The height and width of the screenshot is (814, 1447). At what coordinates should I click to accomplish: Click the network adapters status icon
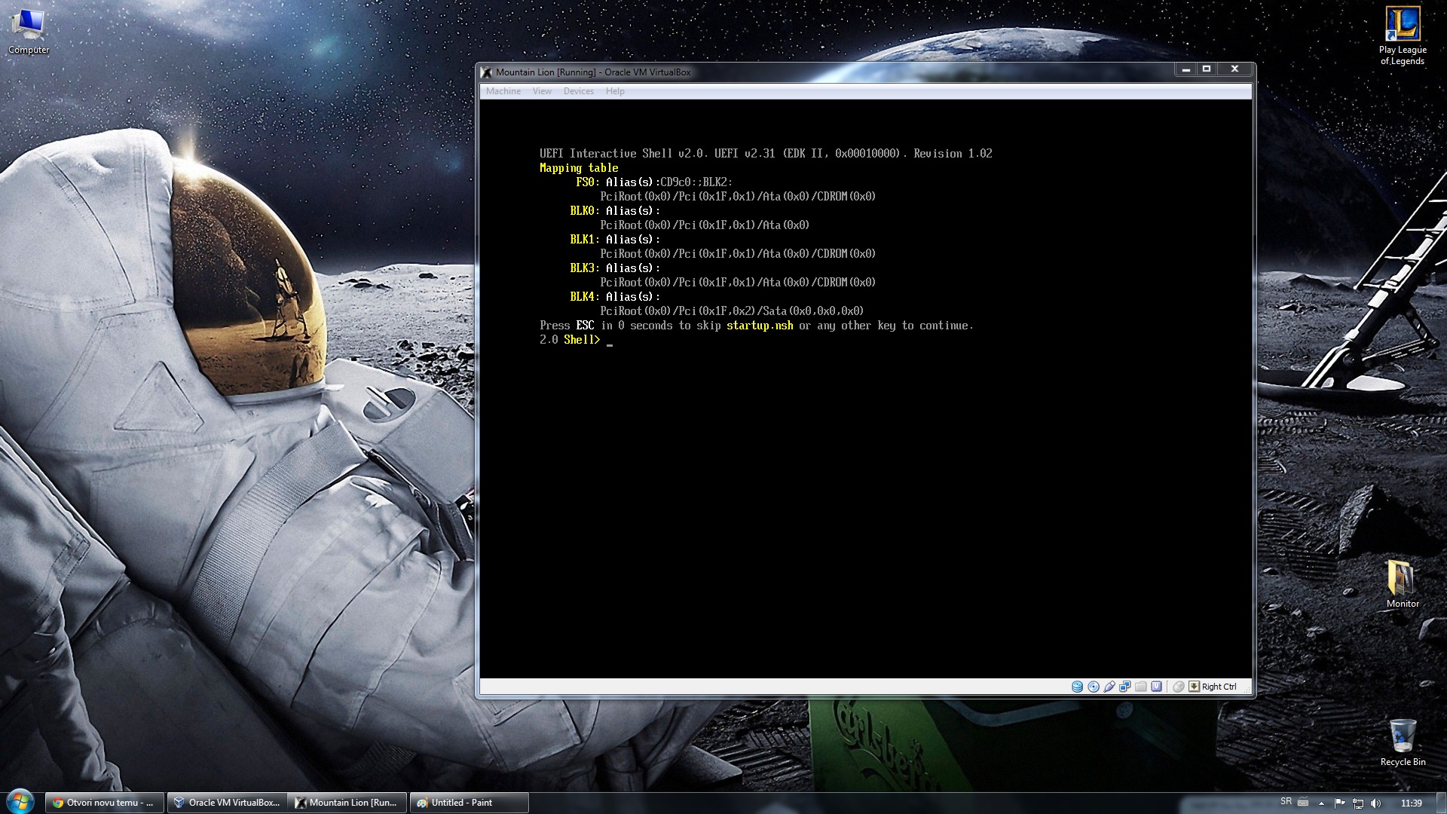(x=1124, y=687)
